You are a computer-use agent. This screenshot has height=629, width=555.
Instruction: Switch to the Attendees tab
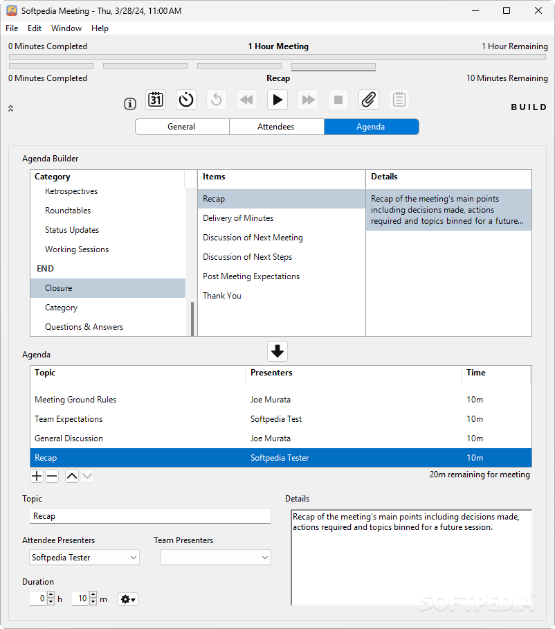click(x=277, y=127)
